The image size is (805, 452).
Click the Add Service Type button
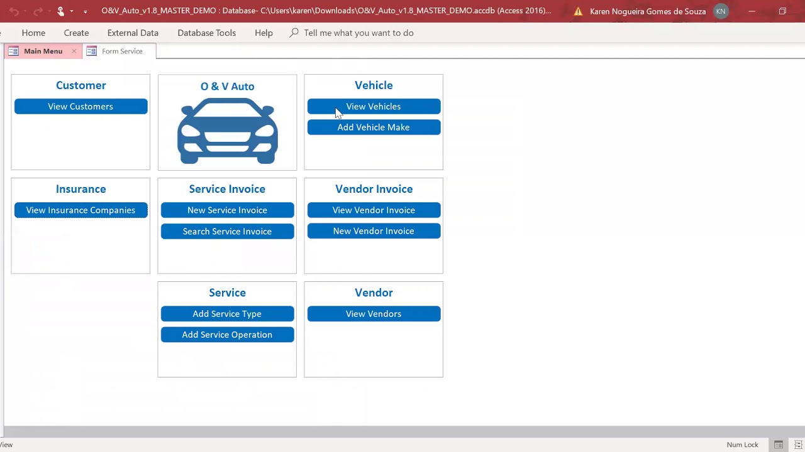point(227,314)
